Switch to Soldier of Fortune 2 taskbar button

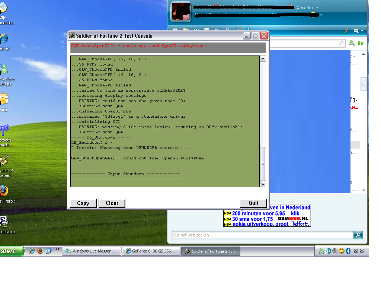[x=211, y=251]
